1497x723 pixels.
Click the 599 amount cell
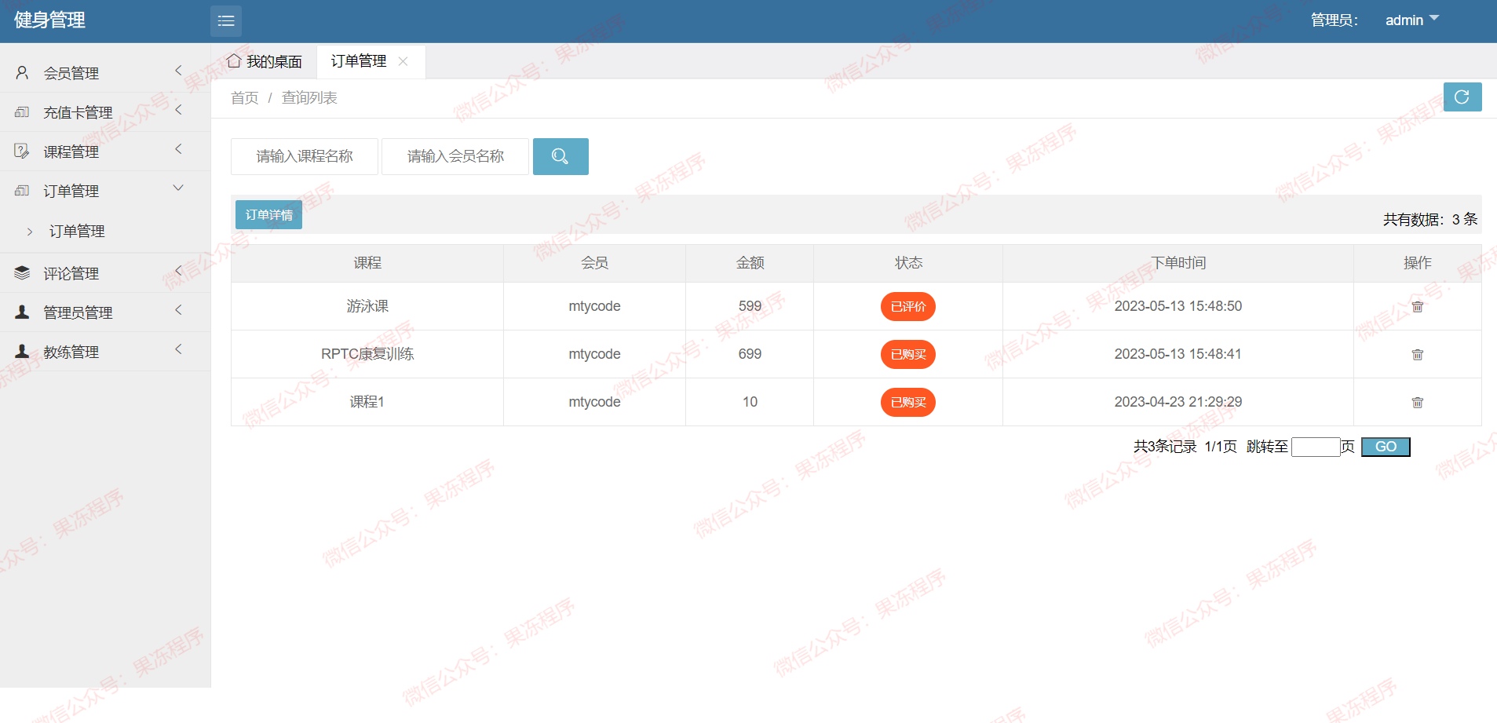[750, 306]
